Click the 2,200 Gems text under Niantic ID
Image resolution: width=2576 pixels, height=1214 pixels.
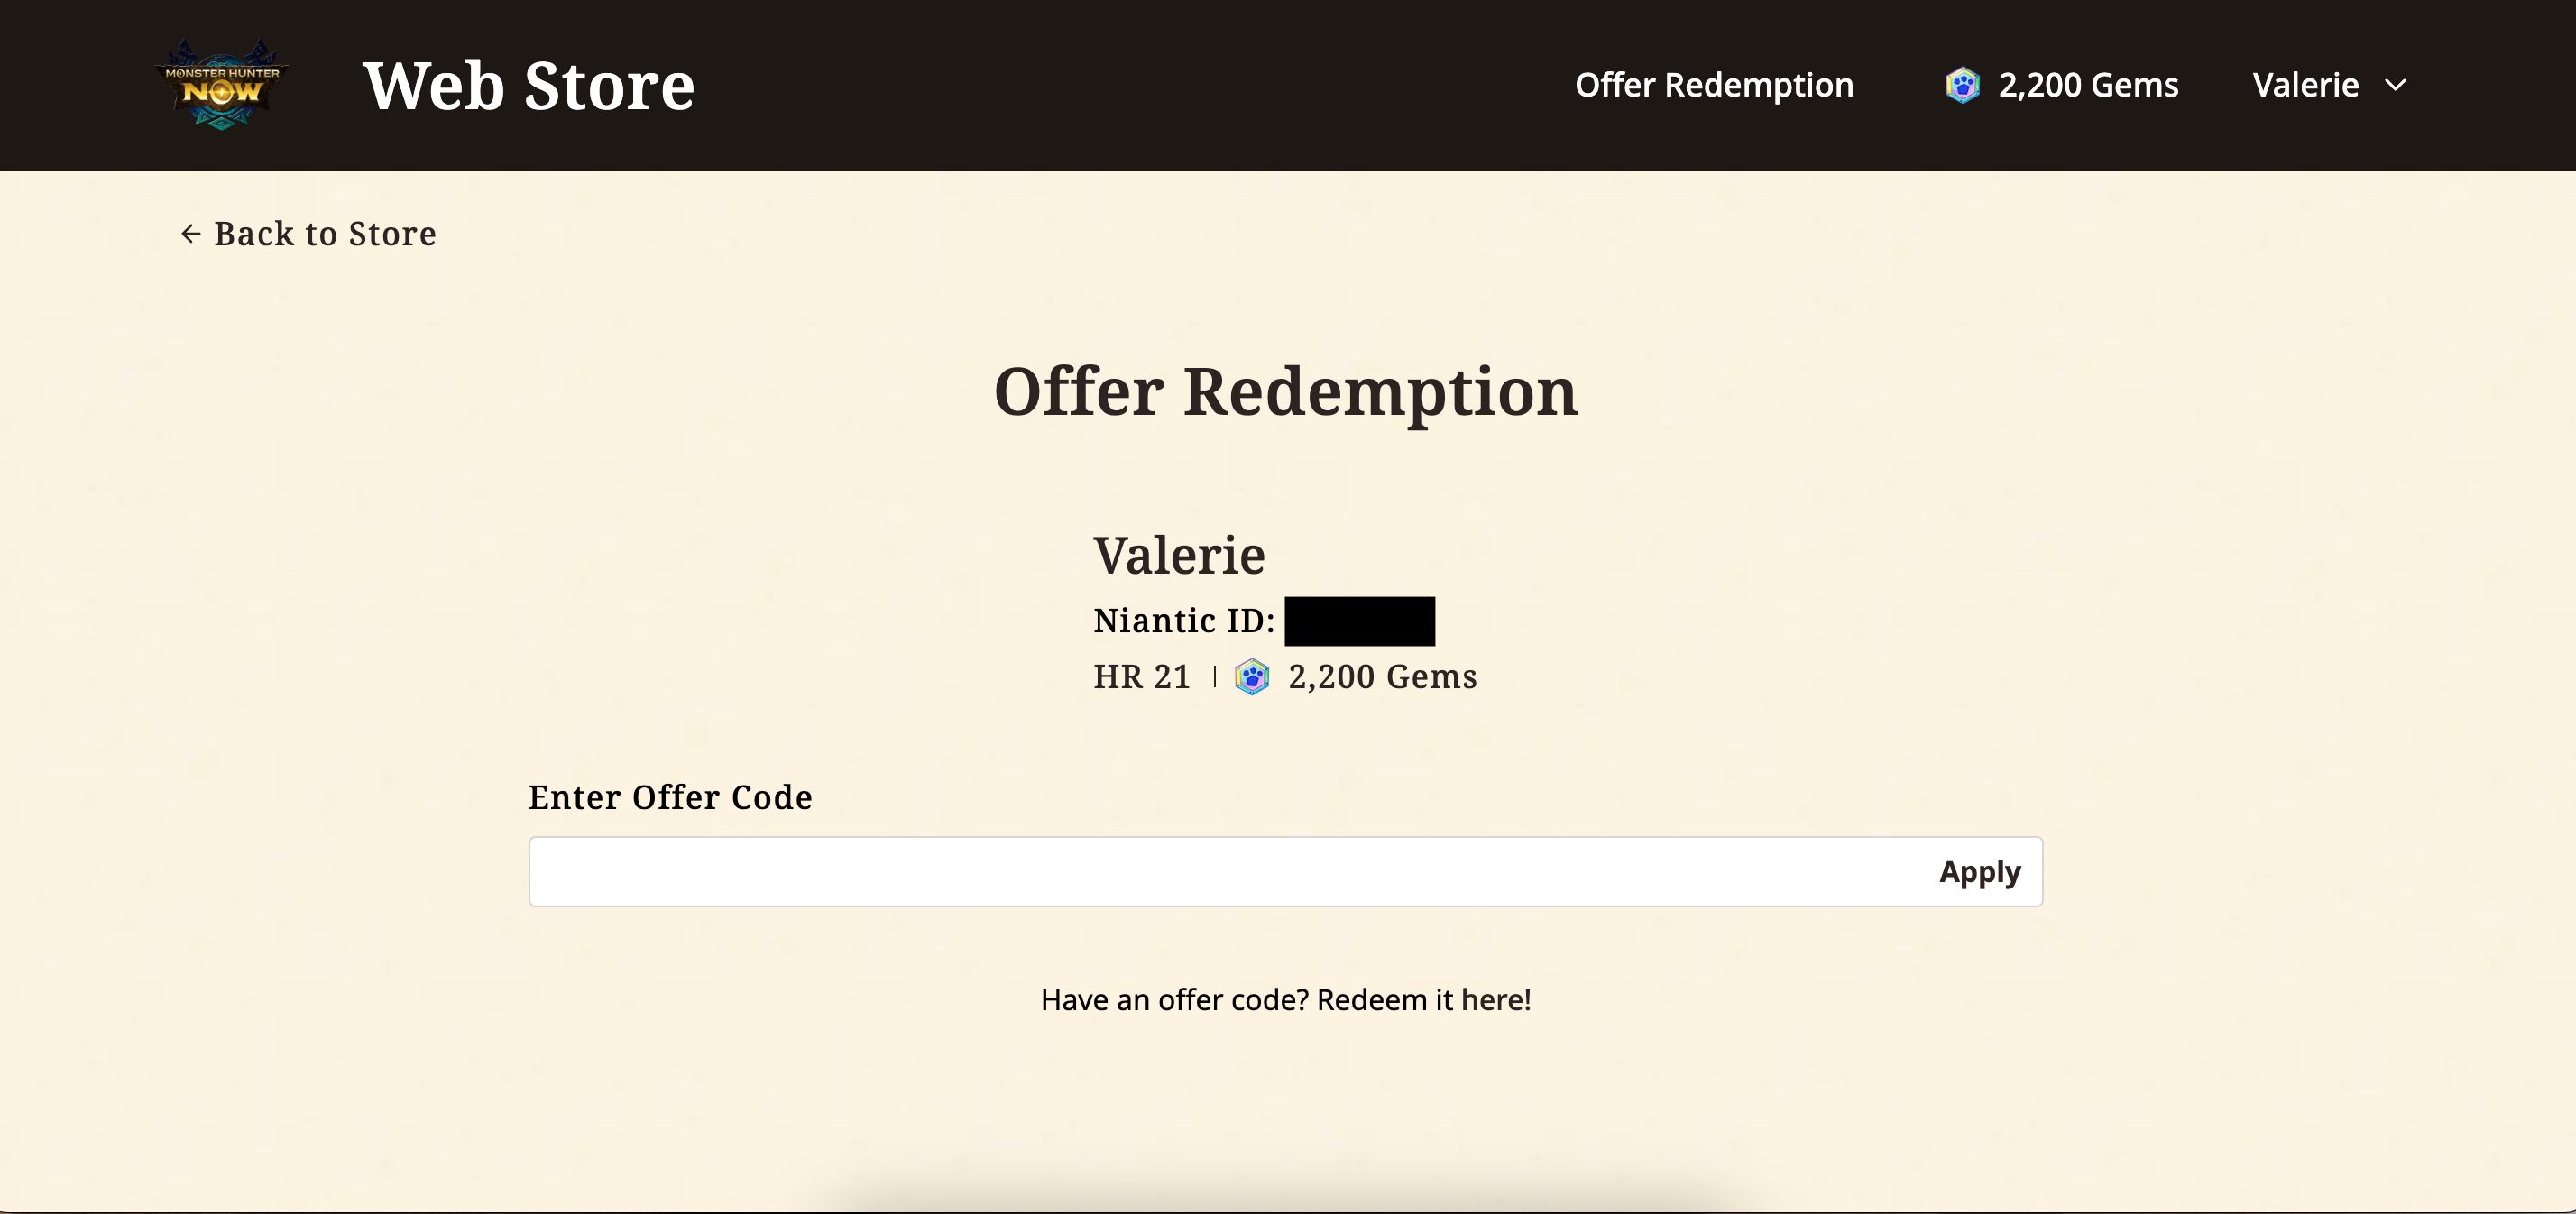[1382, 677]
